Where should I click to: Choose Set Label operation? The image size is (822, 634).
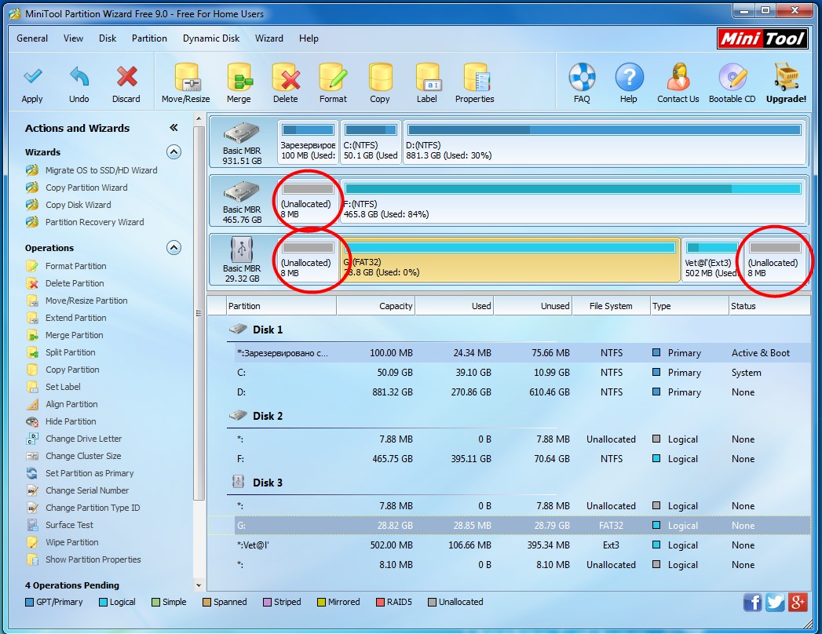click(53, 387)
